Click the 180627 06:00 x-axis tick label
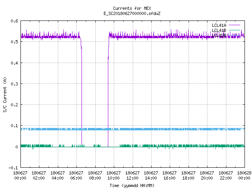Image resolution: width=252 pixels, height=189 pixels. point(76,176)
